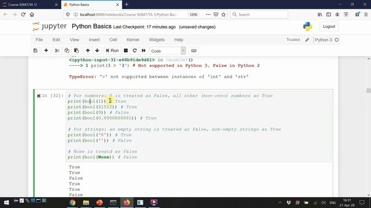371x208 pixels.
Task: Open page actions three-dots menu
Action: [208, 14]
